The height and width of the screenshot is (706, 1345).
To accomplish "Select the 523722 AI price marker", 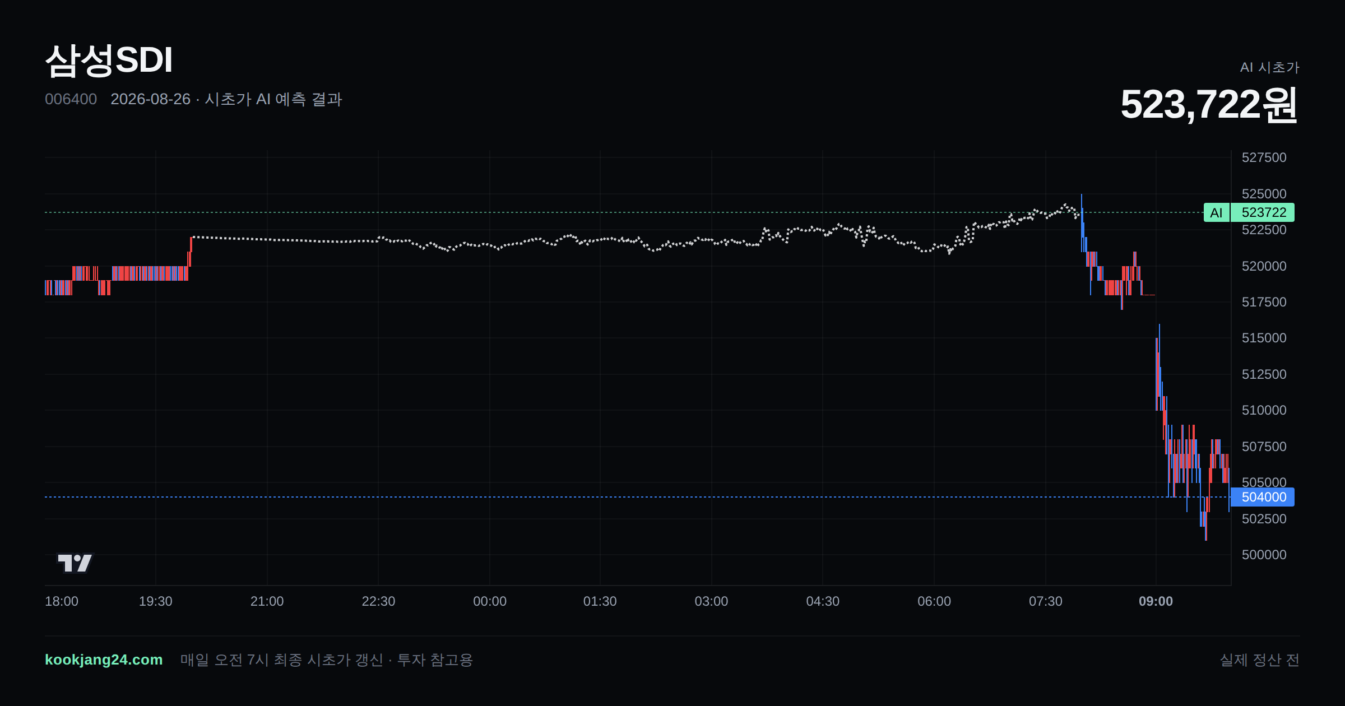I will [1264, 212].
